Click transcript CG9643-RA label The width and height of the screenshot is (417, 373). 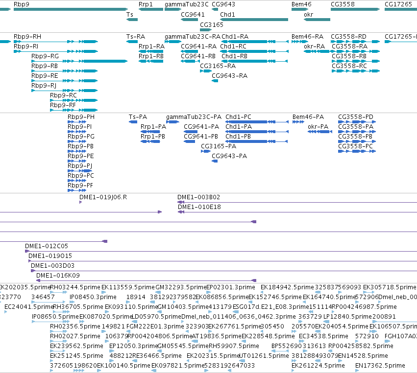pyautogui.click(x=229, y=76)
